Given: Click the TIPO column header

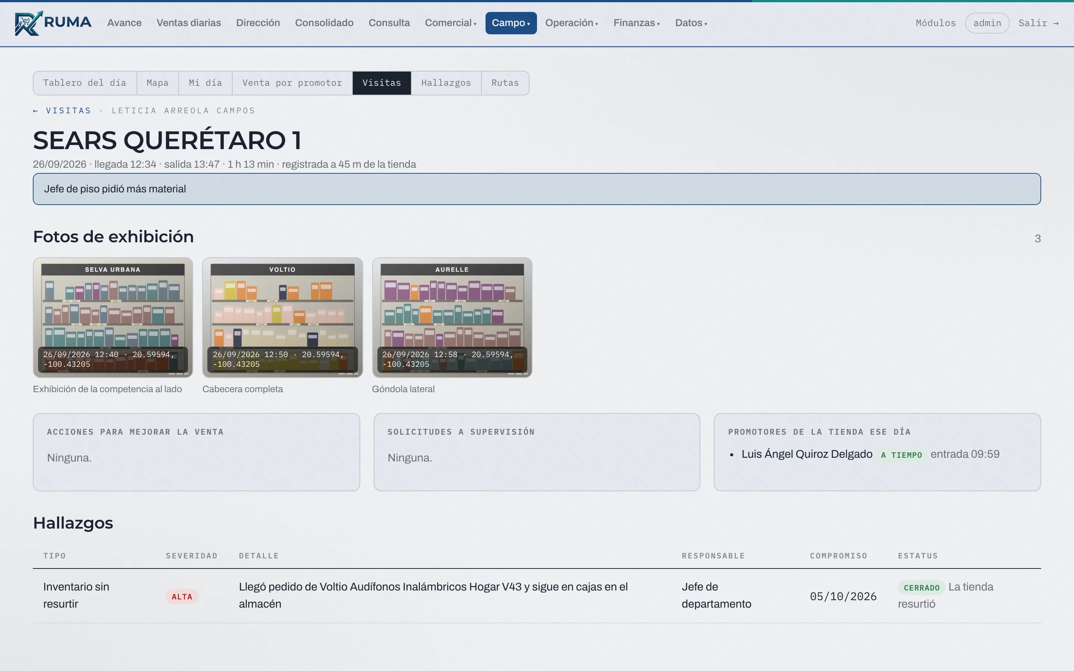Looking at the screenshot, I should pyautogui.click(x=54, y=555).
